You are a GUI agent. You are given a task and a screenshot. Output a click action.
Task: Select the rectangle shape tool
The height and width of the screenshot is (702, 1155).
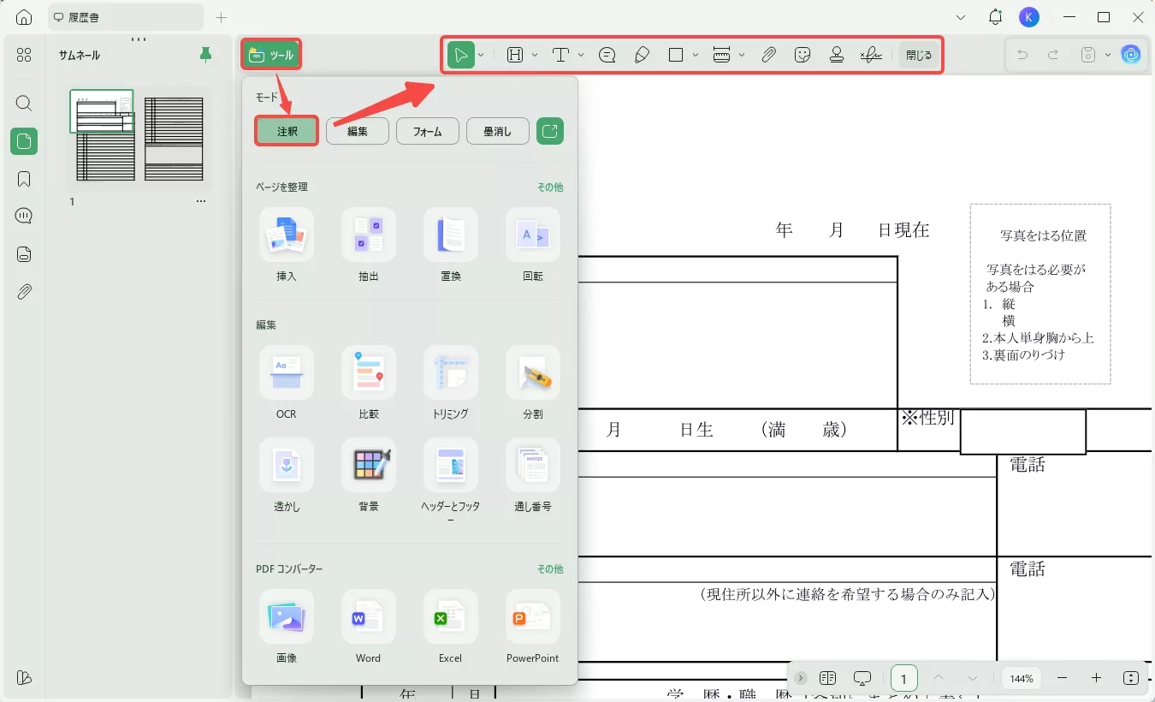pyautogui.click(x=675, y=54)
